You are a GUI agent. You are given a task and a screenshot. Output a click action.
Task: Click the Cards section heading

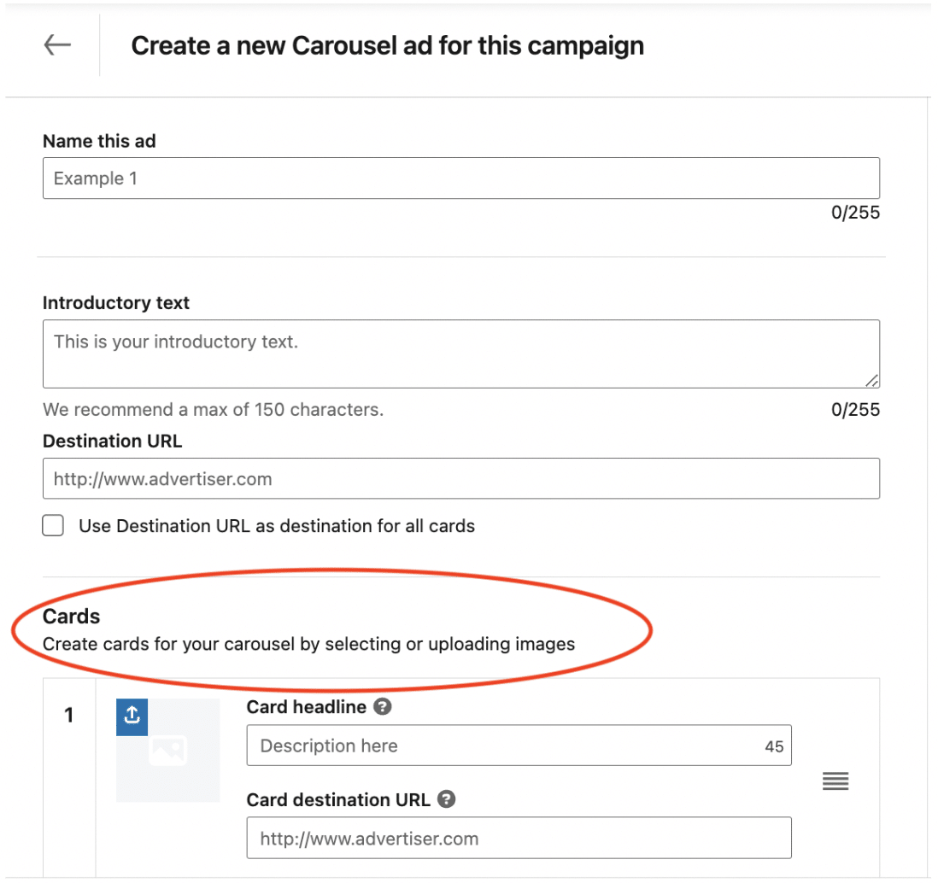pyautogui.click(x=72, y=616)
